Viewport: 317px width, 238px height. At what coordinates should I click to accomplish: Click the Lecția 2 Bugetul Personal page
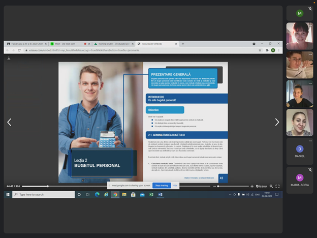pyautogui.click(x=101, y=123)
